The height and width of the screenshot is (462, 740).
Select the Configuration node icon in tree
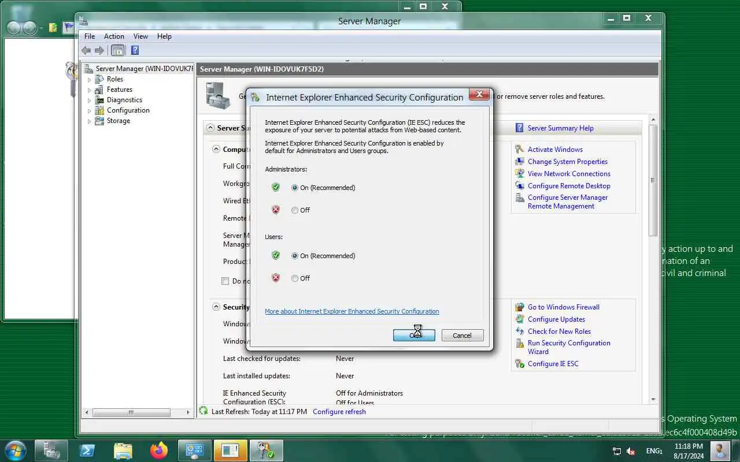click(100, 110)
